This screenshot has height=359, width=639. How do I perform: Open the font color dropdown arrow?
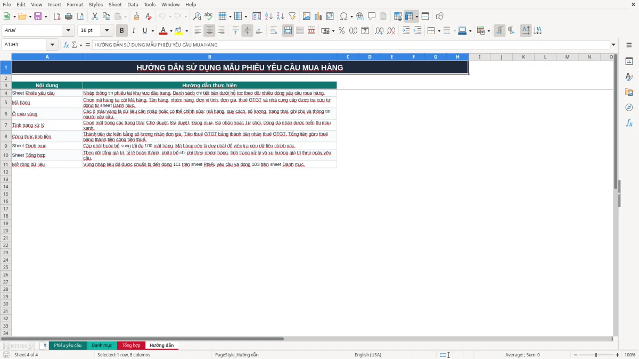tap(171, 31)
